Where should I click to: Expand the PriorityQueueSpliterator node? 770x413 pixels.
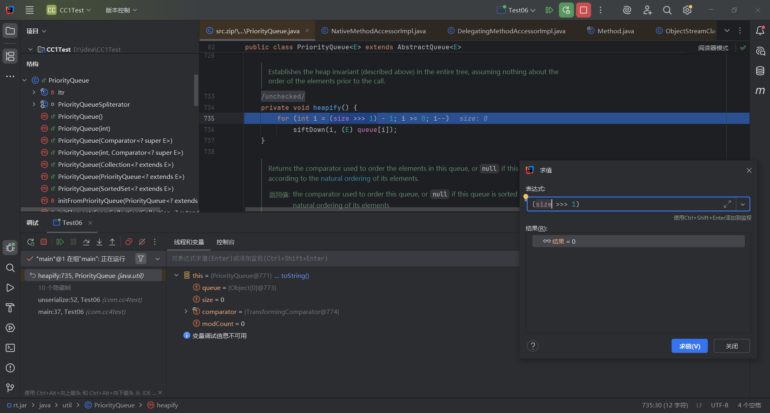coord(34,104)
